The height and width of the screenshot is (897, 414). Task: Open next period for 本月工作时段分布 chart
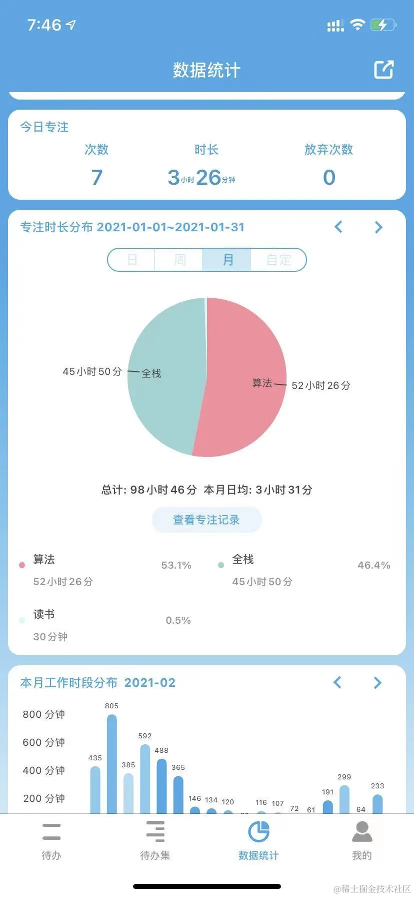click(x=378, y=682)
